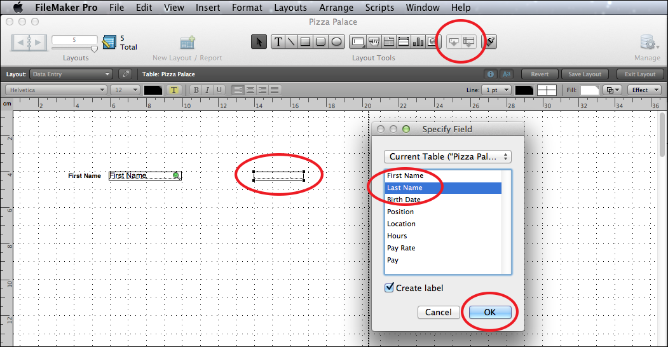Screen dimensions: 668x347
Task: Select the Rounded Rectangle tool
Action: click(321, 42)
